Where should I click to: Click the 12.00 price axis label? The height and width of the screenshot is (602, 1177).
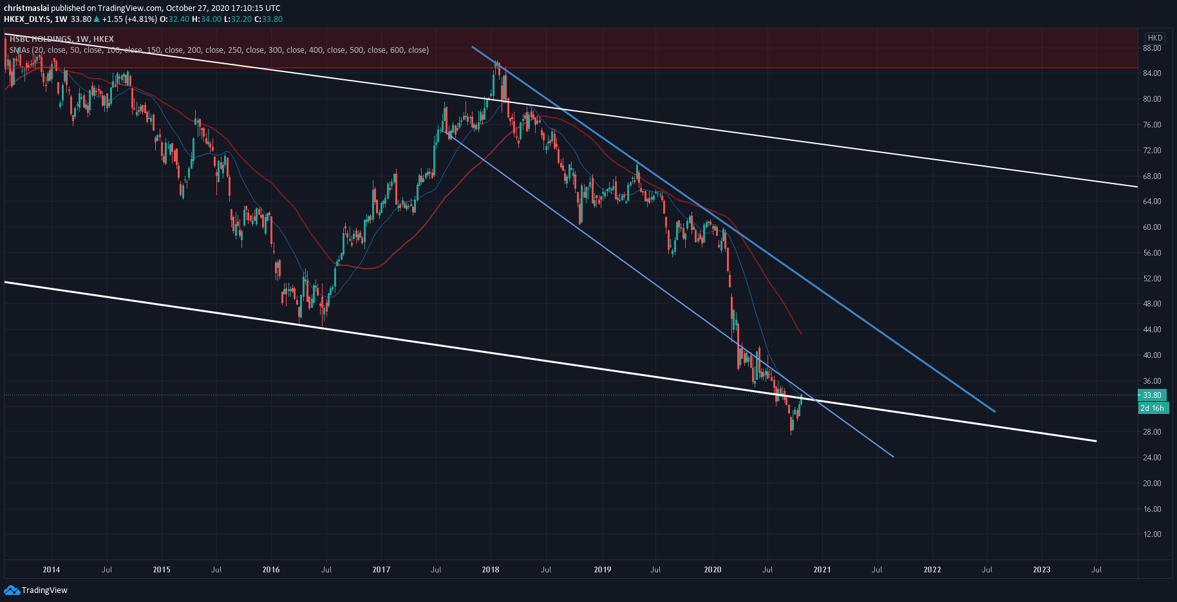[x=1152, y=534]
